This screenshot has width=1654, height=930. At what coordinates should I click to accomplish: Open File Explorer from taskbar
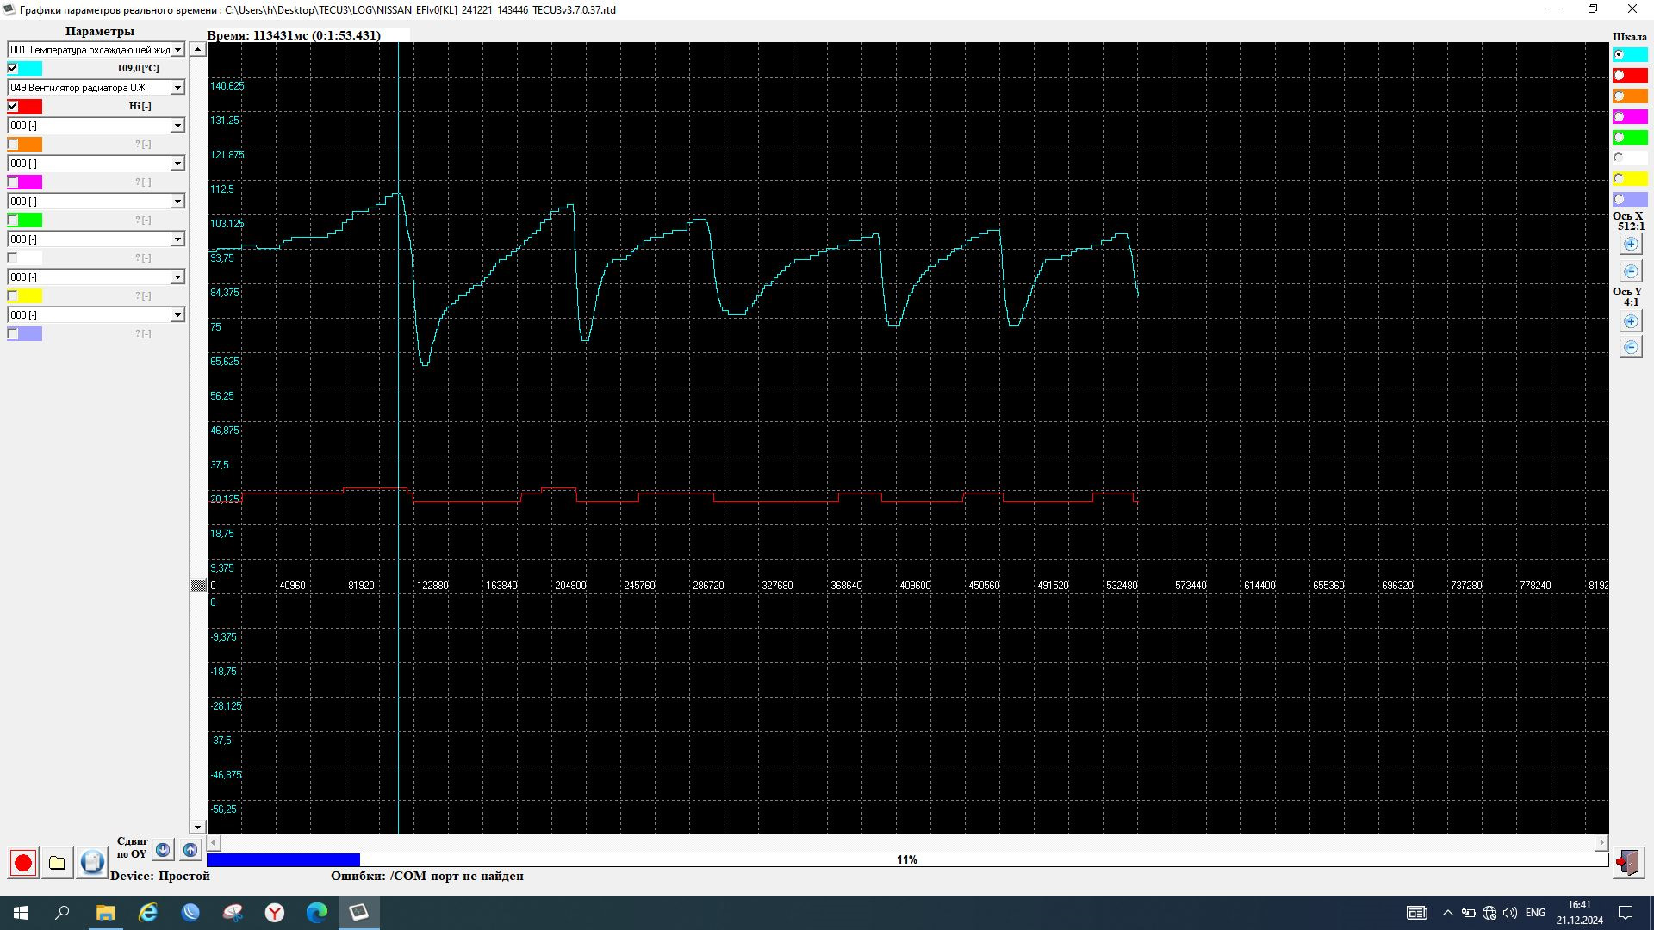[105, 912]
